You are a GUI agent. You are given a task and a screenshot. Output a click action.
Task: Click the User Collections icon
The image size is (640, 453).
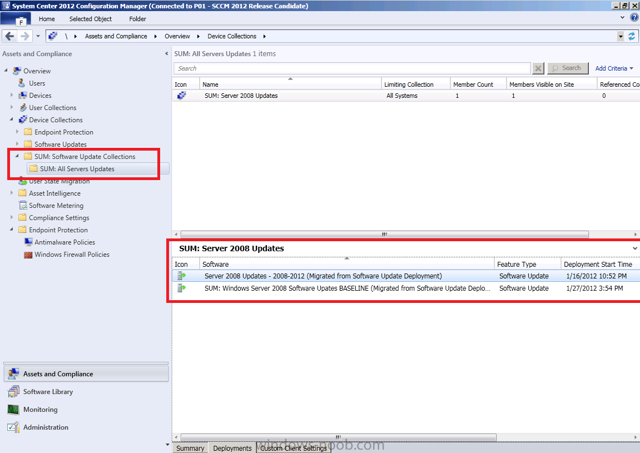point(23,108)
